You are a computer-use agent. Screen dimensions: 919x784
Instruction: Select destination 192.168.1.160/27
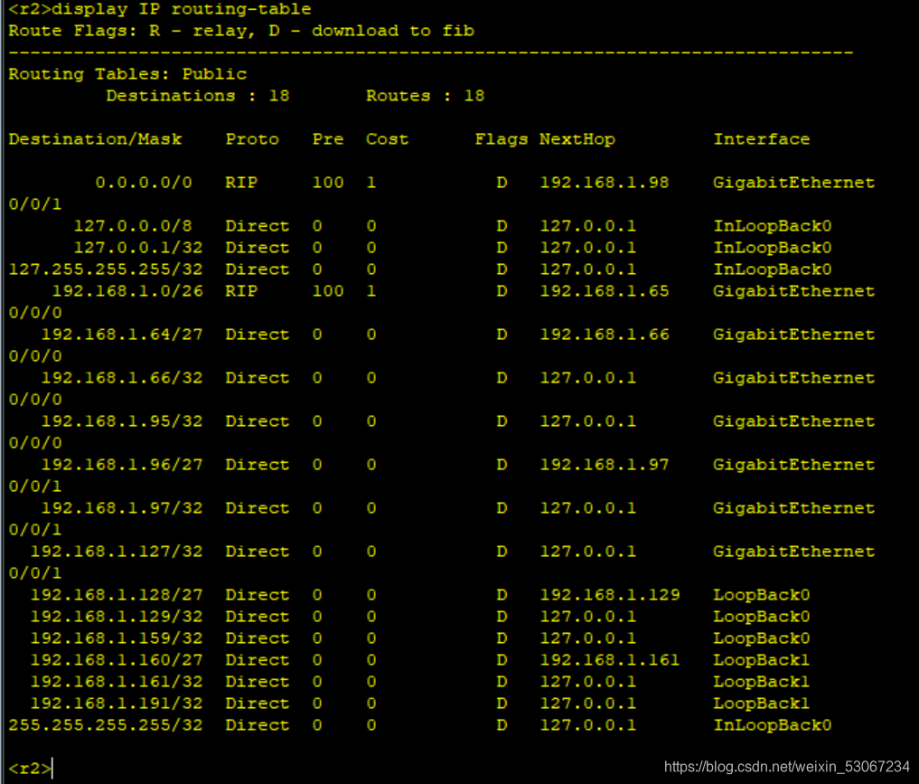click(117, 660)
